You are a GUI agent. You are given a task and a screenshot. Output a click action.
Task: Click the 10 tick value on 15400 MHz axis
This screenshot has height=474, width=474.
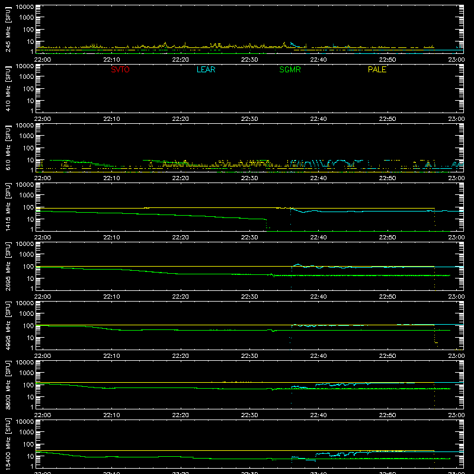pyautogui.click(x=30, y=456)
